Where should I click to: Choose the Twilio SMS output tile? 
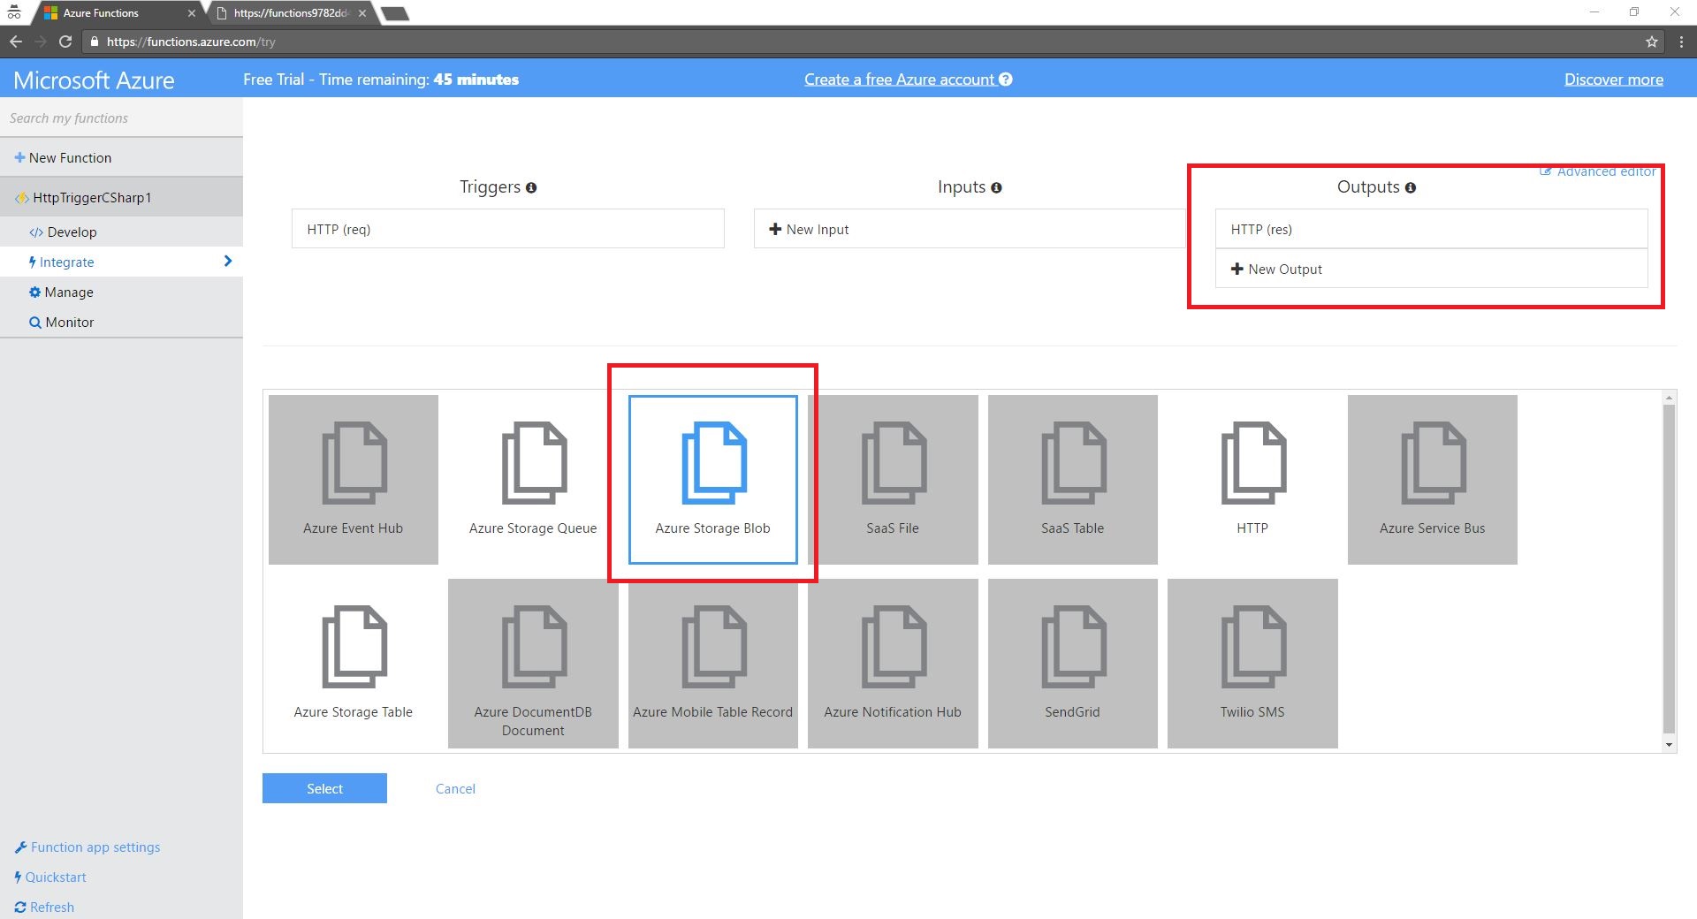click(1252, 663)
